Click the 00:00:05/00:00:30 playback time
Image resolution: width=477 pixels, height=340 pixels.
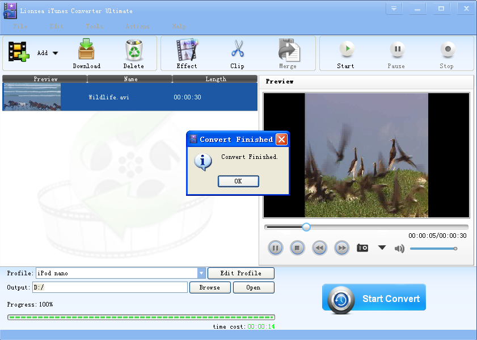[437, 236]
